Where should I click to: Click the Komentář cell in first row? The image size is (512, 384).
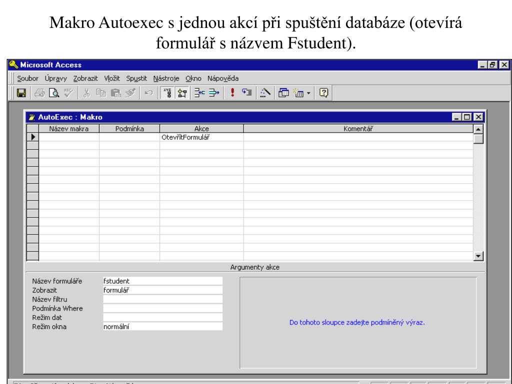(x=358, y=137)
